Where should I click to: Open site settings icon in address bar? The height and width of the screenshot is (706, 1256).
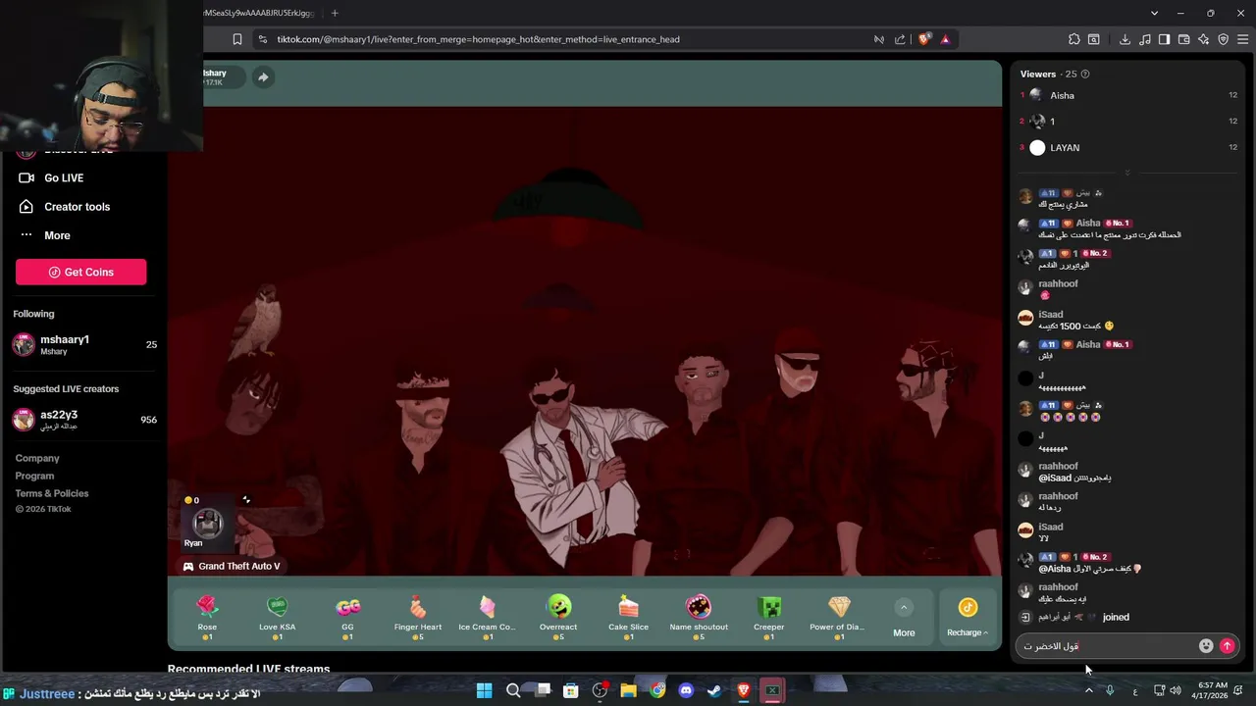tap(262, 39)
